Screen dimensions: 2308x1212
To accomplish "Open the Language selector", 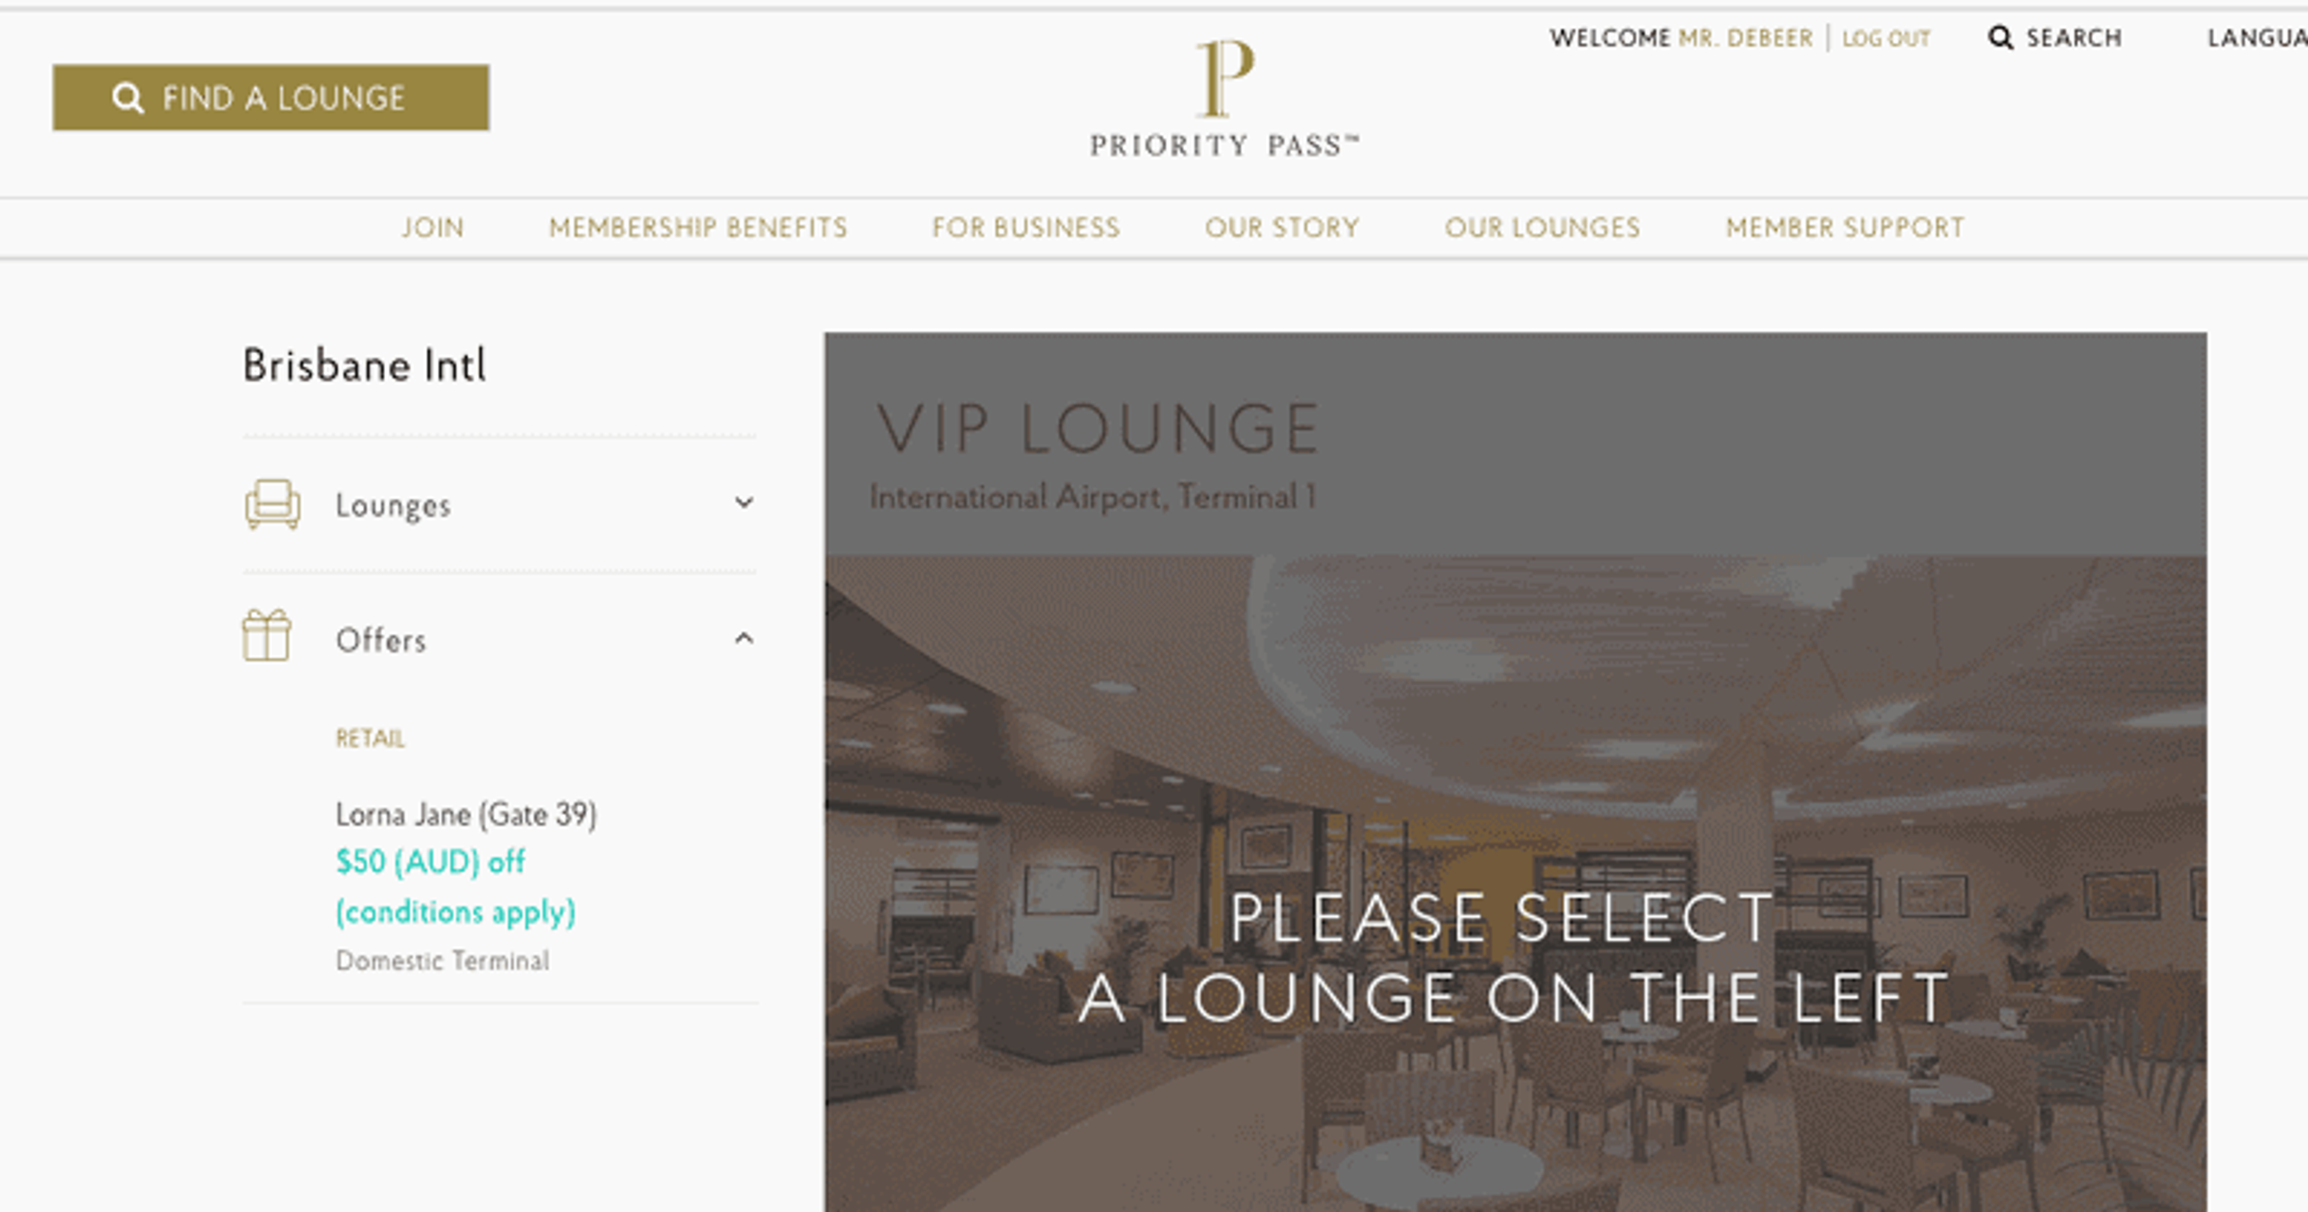I will tap(2257, 38).
